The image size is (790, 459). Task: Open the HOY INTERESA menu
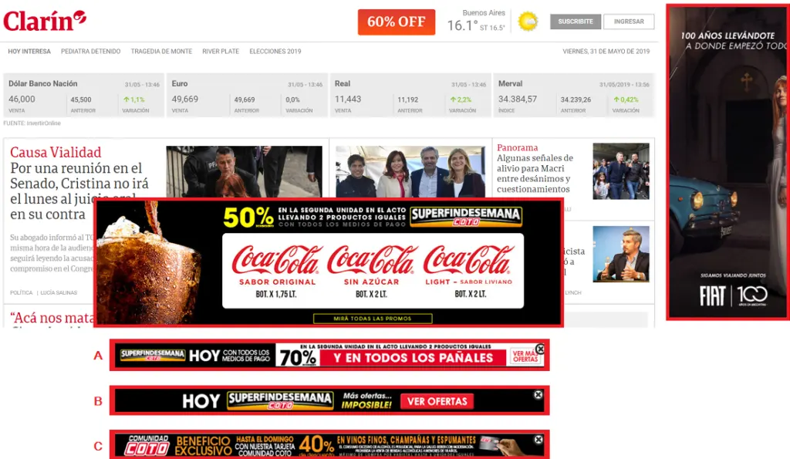click(x=29, y=51)
